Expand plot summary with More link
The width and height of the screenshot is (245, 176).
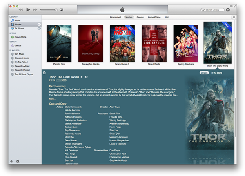[52, 99]
